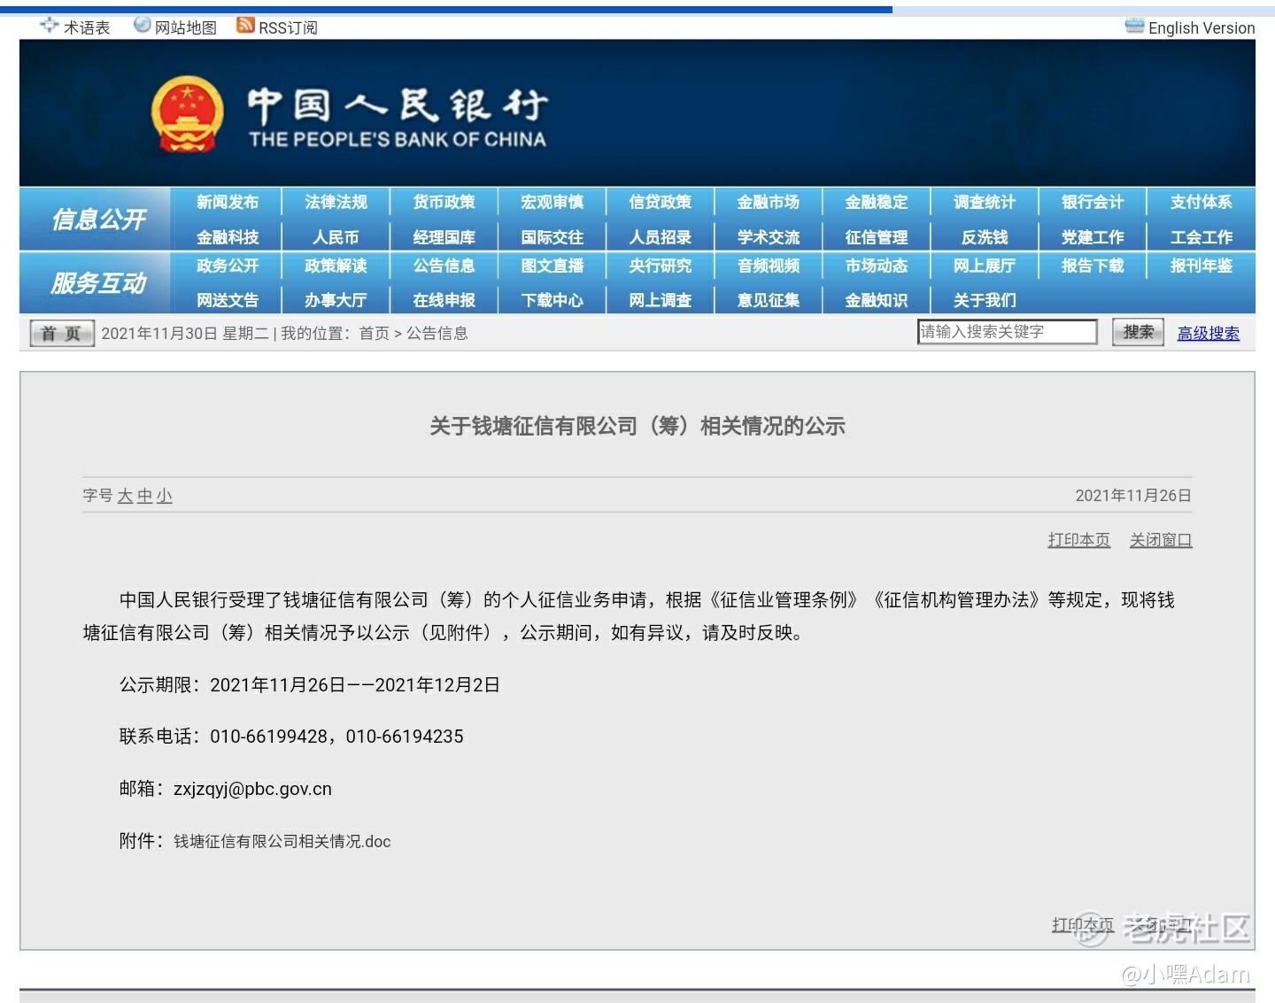Viewport: 1275px width, 1003px height.
Task: Open the 新闻发布 menu item
Action: click(228, 202)
